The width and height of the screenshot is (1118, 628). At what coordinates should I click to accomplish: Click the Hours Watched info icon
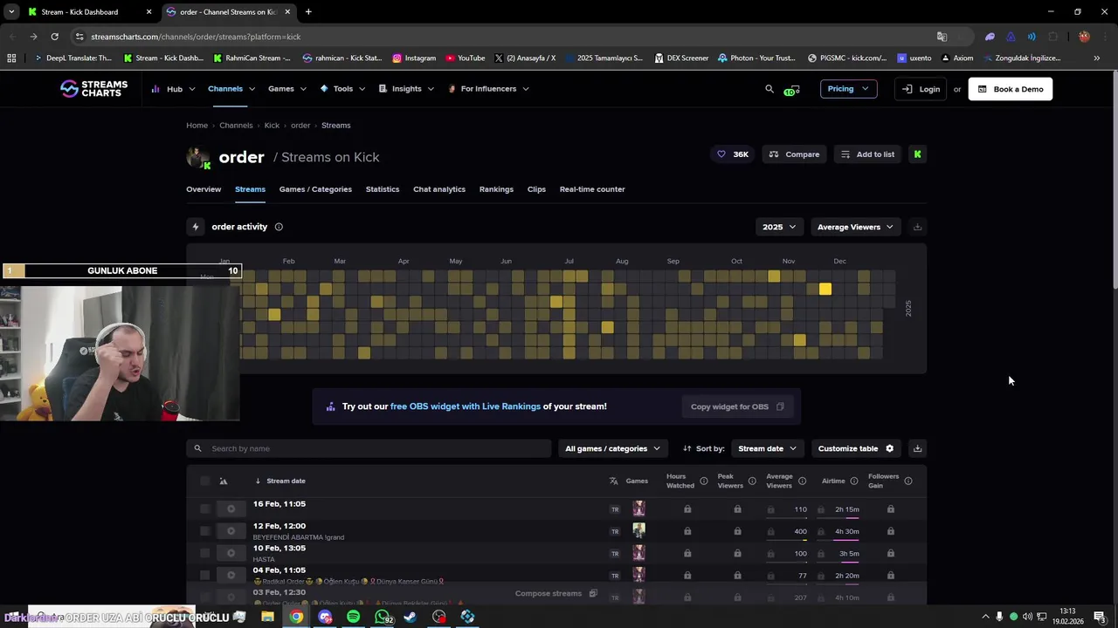[703, 481]
